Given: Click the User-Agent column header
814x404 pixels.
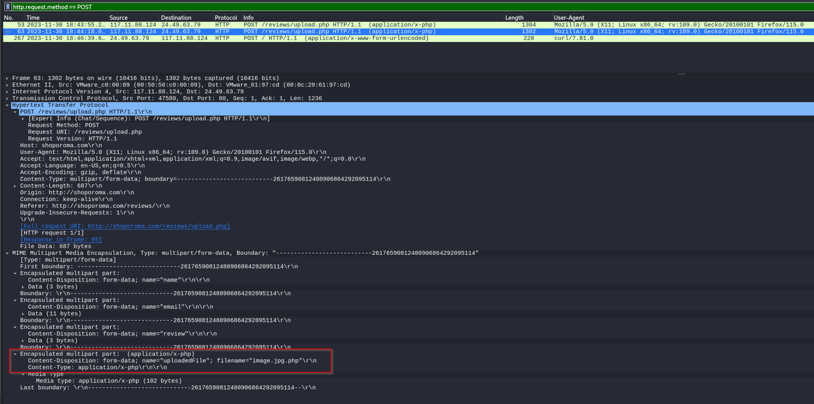Looking at the screenshot, I should pyautogui.click(x=569, y=18).
